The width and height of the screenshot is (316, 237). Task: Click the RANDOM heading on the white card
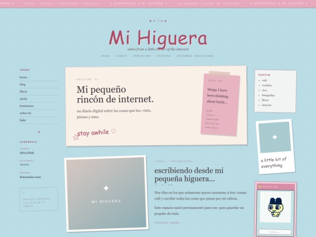pyautogui.click(x=264, y=75)
